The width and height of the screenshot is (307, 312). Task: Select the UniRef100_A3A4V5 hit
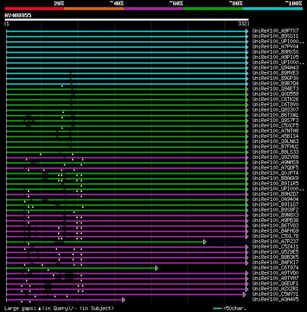pyautogui.click(x=275, y=299)
